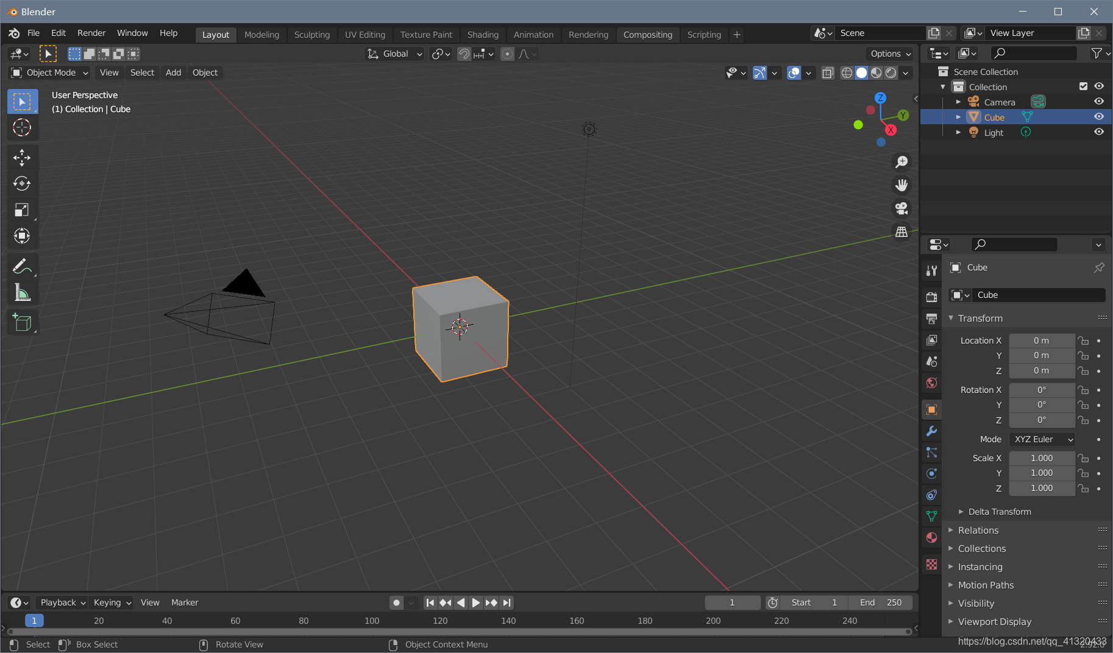Add a new workspace with plus button
The width and height of the screenshot is (1113, 653).
coord(737,35)
